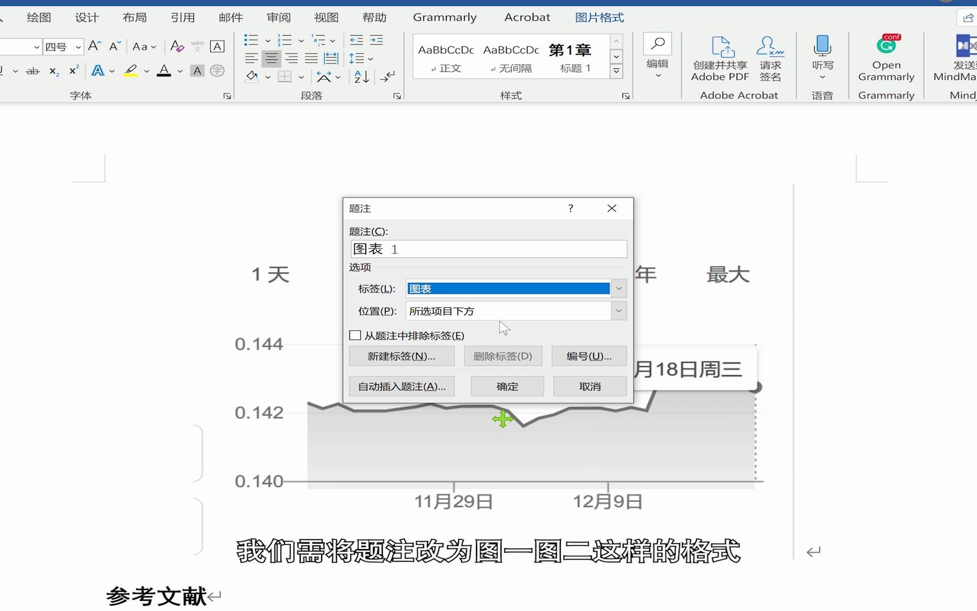
Task: Expand the label dropdown in caption dialog
Action: click(619, 289)
